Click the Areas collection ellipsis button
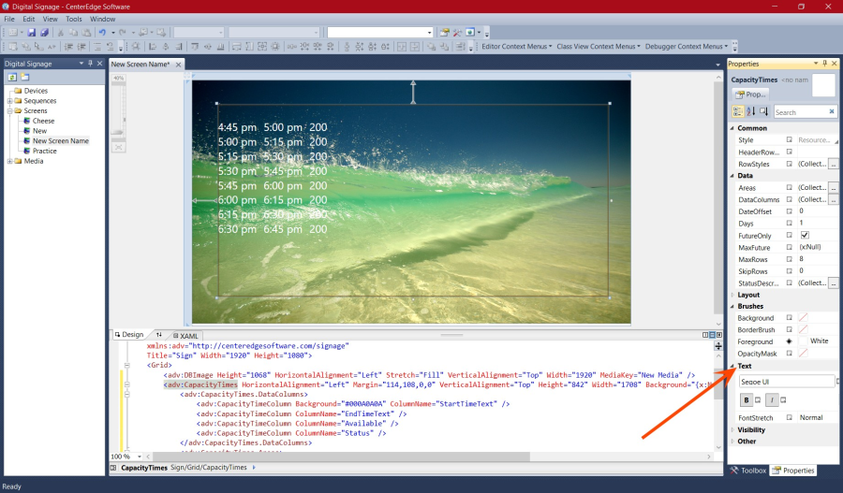843x493 pixels. pyautogui.click(x=832, y=188)
